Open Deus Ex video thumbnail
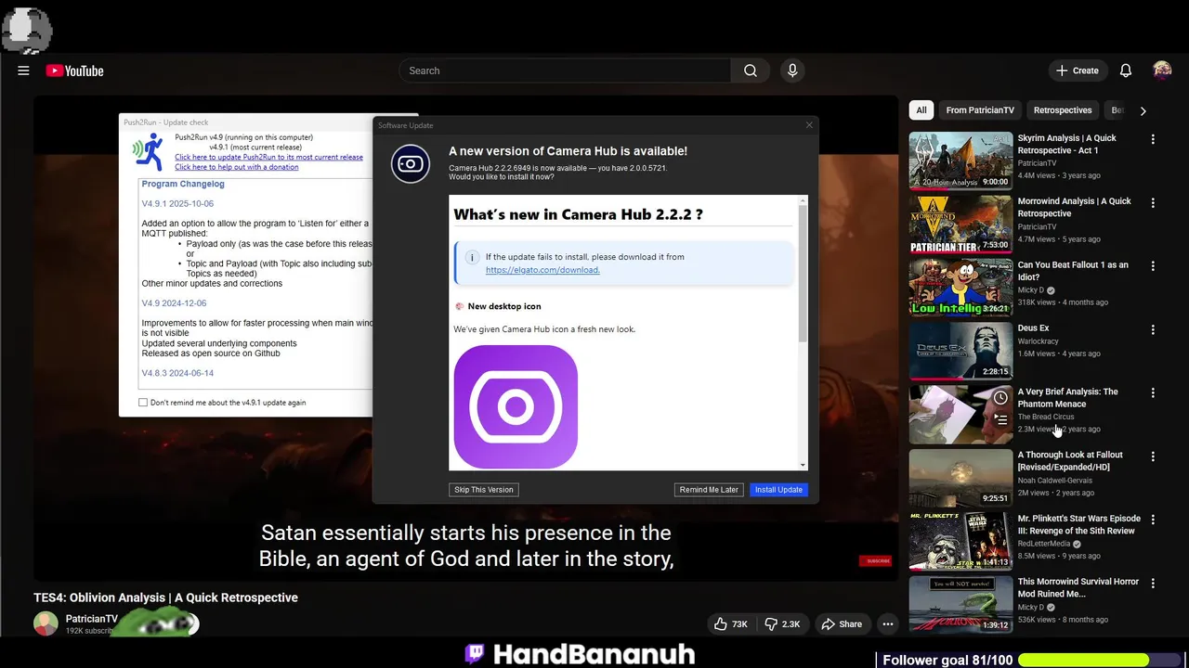 (960, 351)
